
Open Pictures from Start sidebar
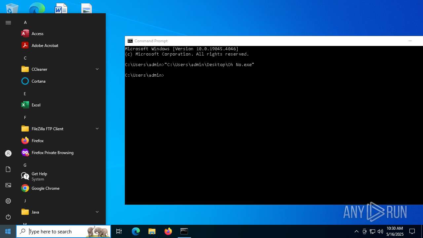(8, 185)
